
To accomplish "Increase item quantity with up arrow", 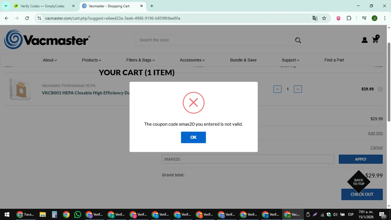I will [x=298, y=89].
